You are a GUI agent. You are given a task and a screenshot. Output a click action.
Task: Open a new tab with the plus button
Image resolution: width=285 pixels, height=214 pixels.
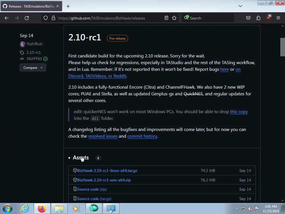coord(68,6)
